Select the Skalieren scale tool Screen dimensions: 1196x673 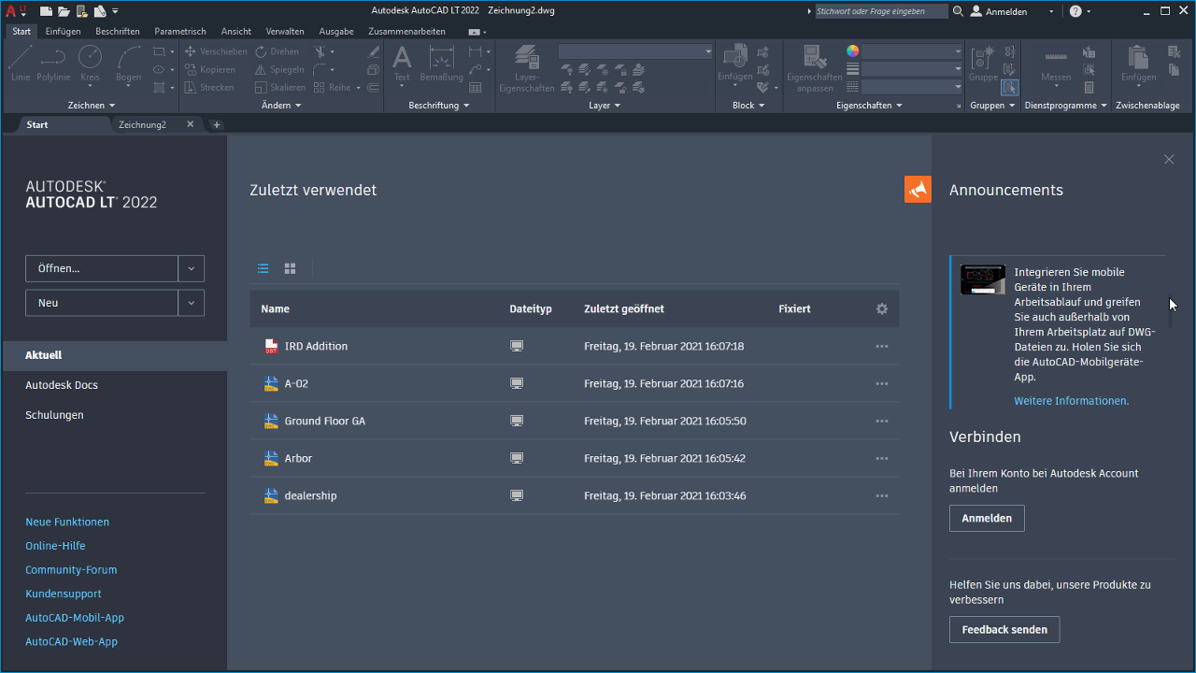click(280, 88)
